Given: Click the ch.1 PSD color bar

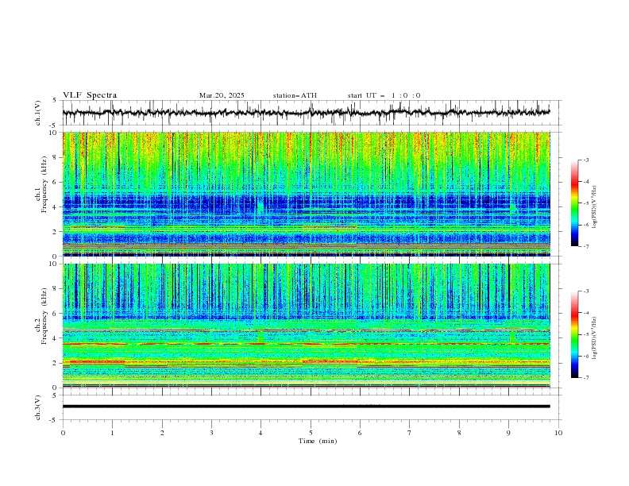Looking at the screenshot, I should click(x=574, y=203).
